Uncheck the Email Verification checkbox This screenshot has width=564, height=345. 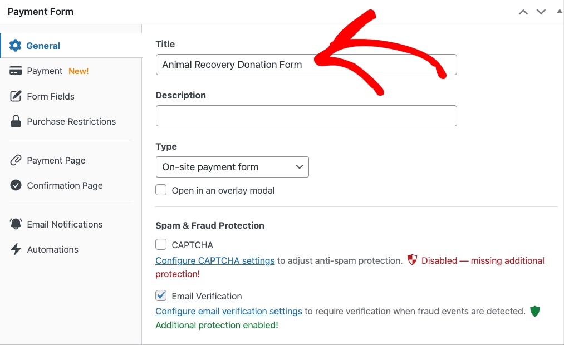point(161,295)
